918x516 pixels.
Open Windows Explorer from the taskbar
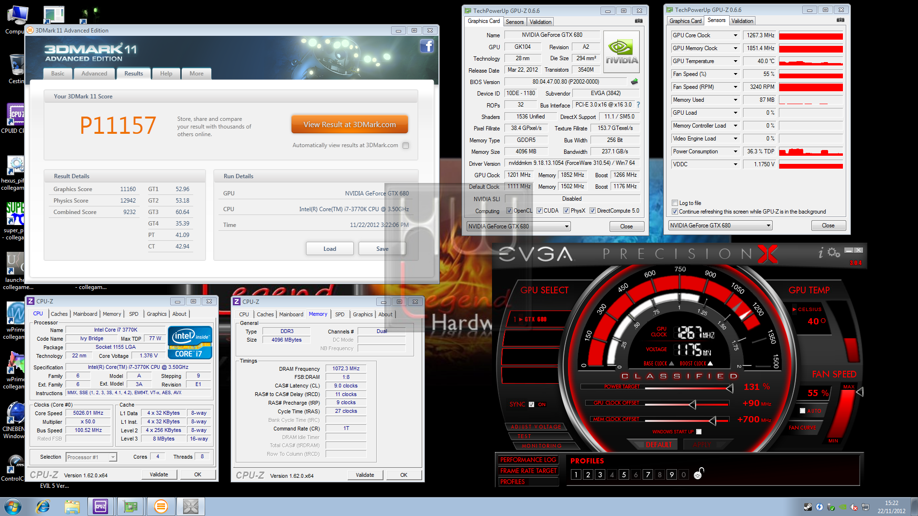[72, 506]
